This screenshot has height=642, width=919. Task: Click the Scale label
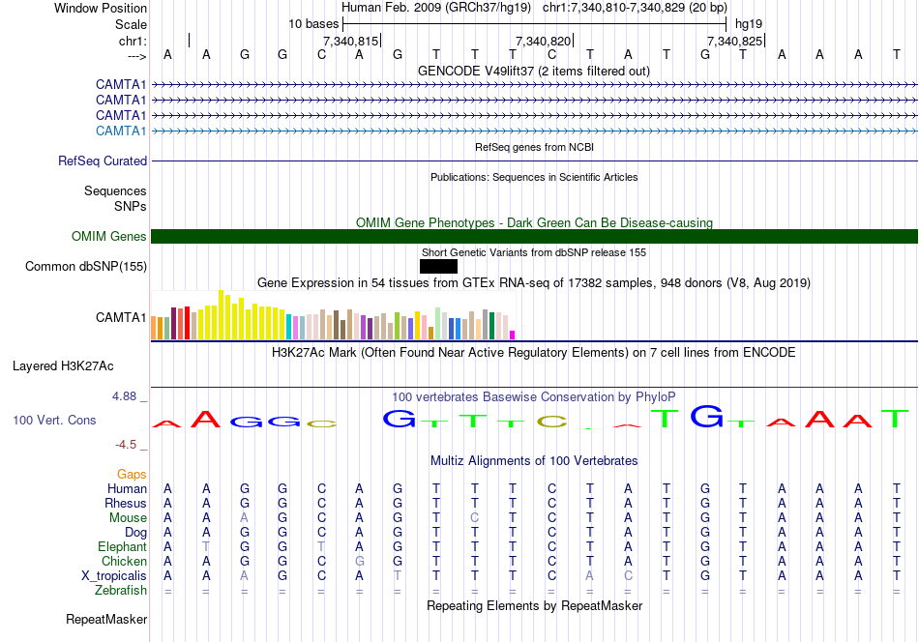tap(132, 24)
